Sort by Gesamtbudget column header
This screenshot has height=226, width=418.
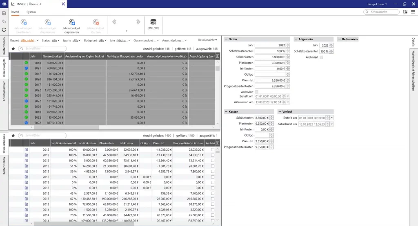point(52,57)
